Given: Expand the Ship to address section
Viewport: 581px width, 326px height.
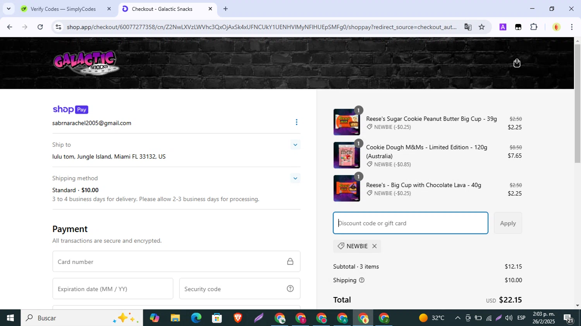Looking at the screenshot, I should pyautogui.click(x=295, y=145).
